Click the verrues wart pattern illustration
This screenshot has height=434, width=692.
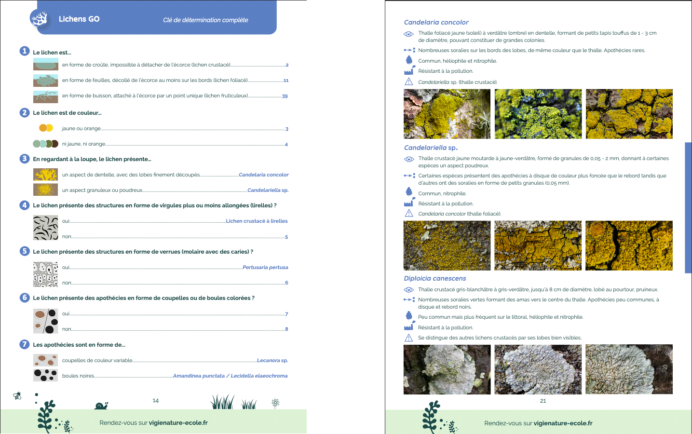pyautogui.click(x=46, y=274)
